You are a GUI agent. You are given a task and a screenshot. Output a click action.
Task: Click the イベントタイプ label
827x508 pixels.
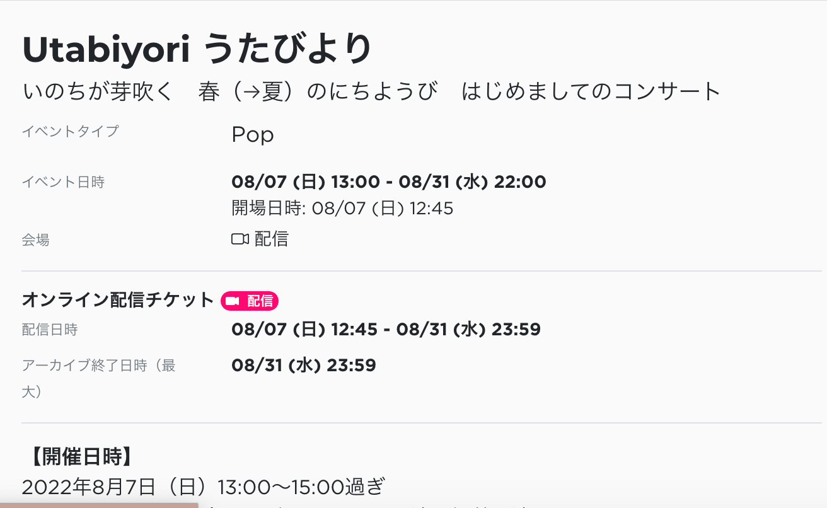tap(71, 132)
